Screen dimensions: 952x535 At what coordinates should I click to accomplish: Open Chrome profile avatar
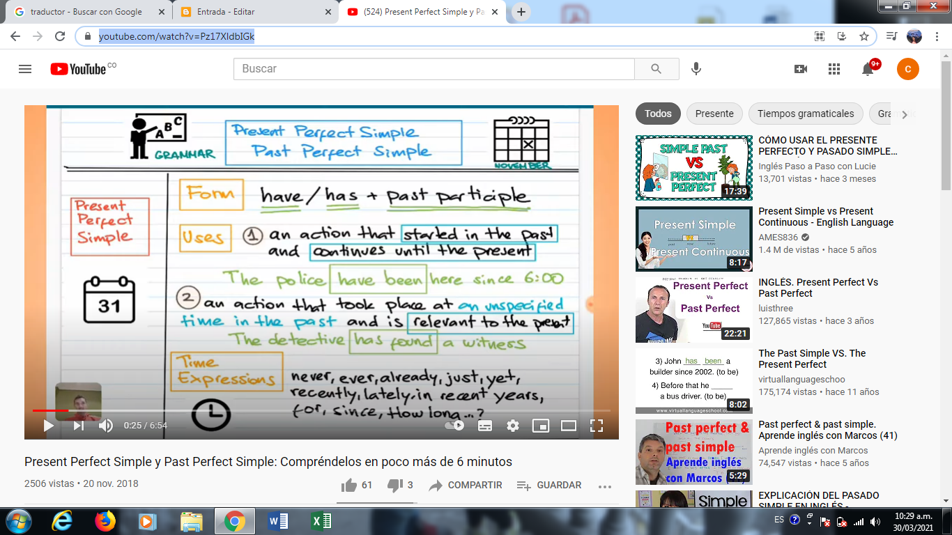(x=914, y=36)
